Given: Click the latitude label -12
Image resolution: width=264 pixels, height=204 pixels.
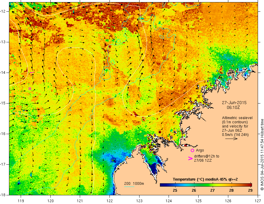Looking at the screenshot, I should 3,11.
